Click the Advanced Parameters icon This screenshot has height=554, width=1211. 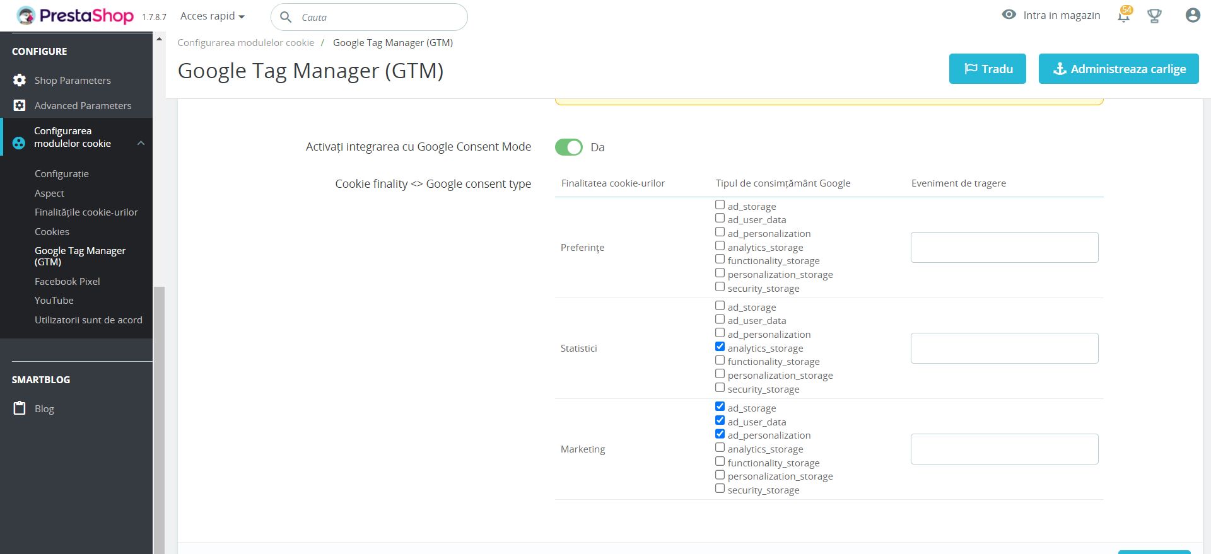(x=20, y=105)
